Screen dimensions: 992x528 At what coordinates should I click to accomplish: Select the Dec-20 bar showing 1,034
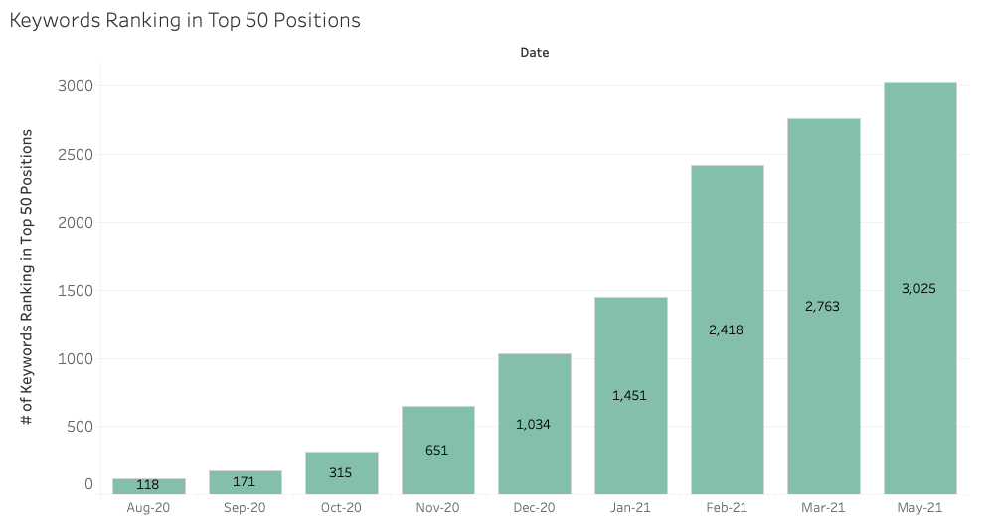[x=534, y=424]
